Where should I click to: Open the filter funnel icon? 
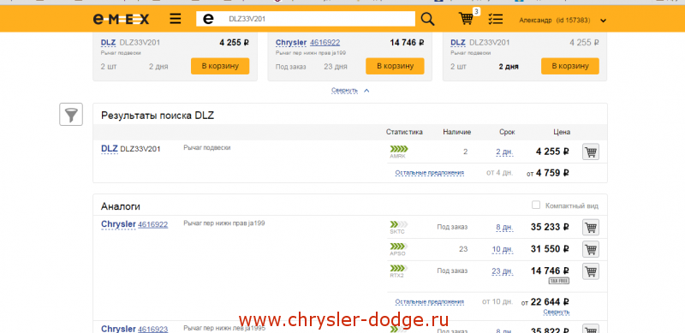click(x=71, y=115)
